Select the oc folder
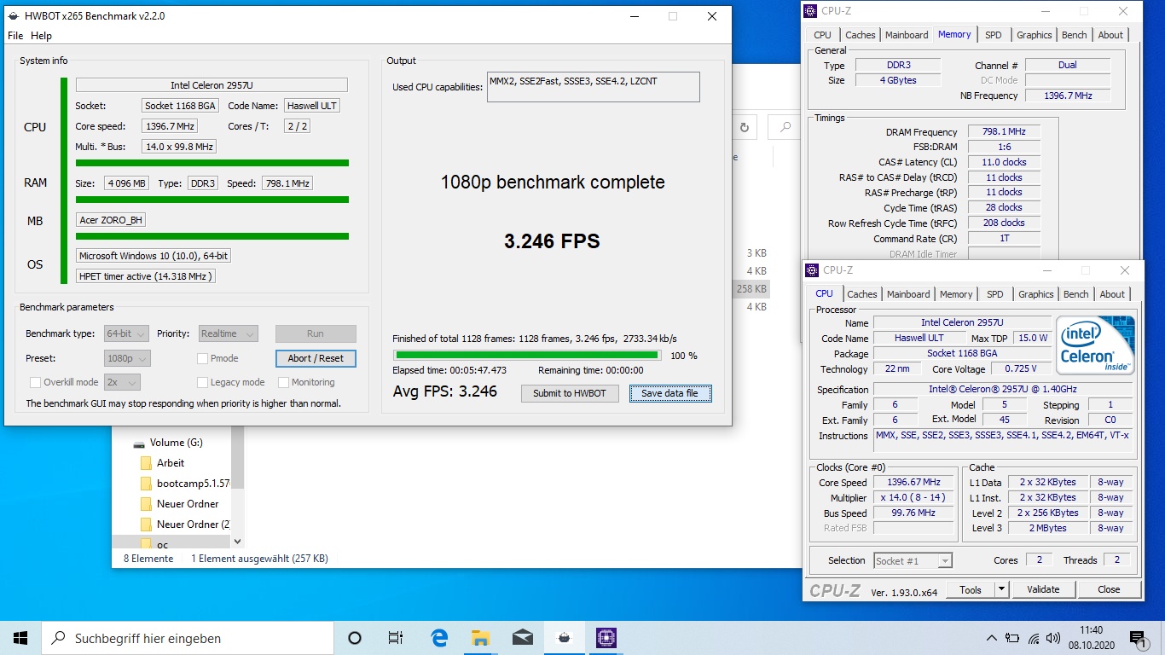The image size is (1165, 655). click(162, 544)
